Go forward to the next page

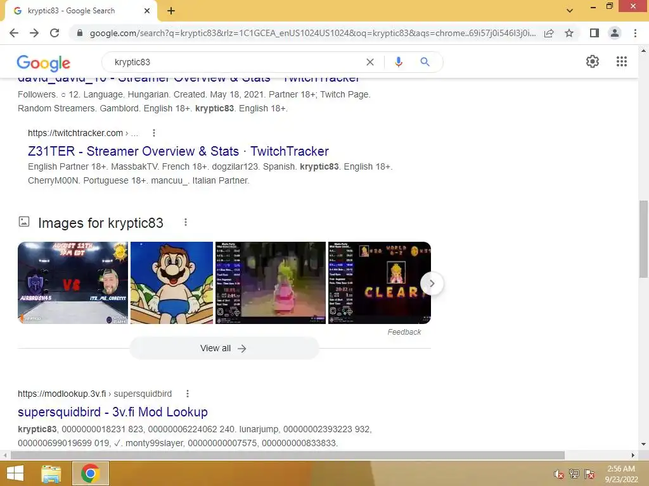[34, 33]
